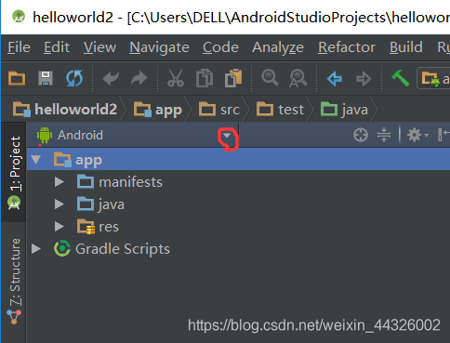Select the app row in project tree
450x343 pixels.
(x=238, y=160)
